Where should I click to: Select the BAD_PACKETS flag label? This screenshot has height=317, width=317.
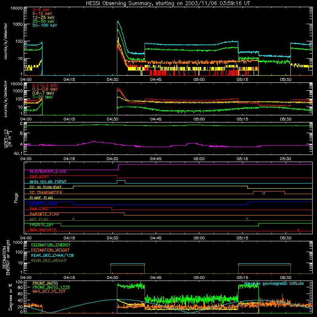43,230
